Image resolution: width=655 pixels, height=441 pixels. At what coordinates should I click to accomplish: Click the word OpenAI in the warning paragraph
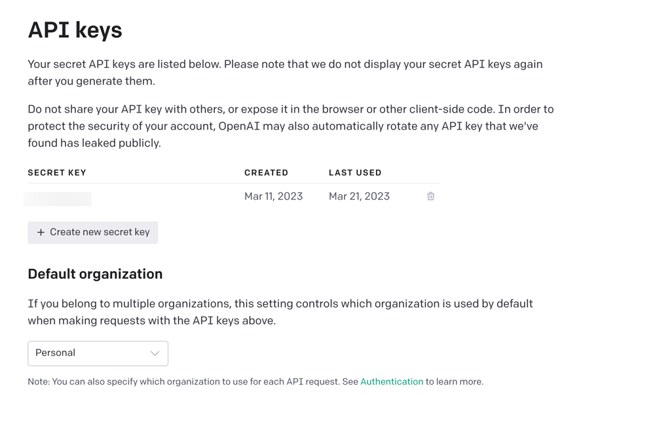point(239,126)
